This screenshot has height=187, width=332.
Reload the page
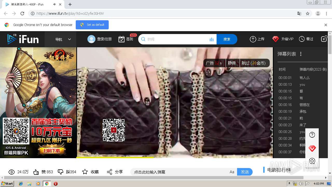click(22, 14)
